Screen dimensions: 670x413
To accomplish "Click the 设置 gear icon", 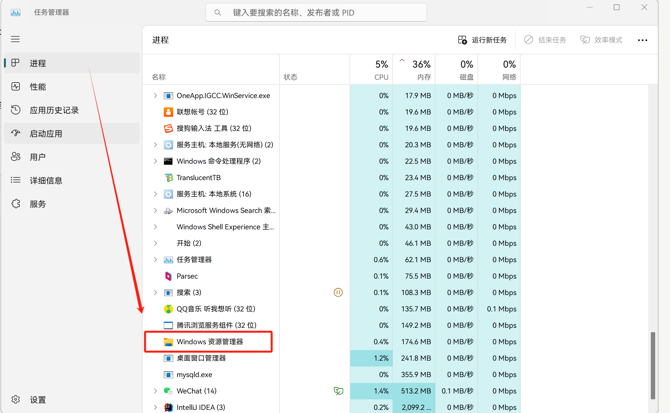I will point(16,399).
